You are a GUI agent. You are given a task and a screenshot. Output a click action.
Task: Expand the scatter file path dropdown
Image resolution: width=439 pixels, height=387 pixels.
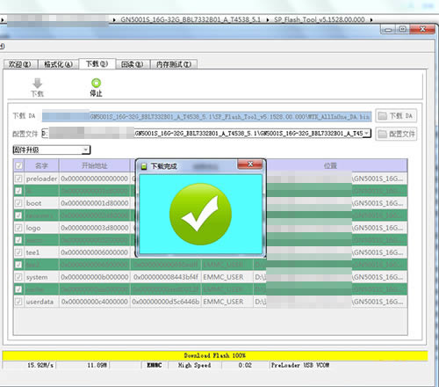(367, 134)
